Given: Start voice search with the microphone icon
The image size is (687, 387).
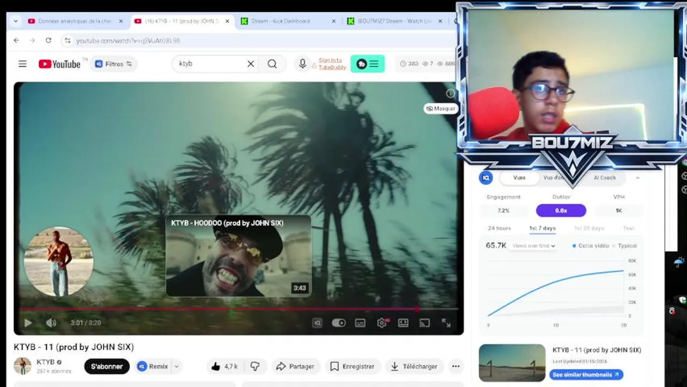Looking at the screenshot, I should (x=303, y=64).
